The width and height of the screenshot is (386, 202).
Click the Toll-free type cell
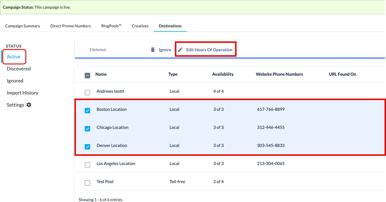tap(177, 182)
